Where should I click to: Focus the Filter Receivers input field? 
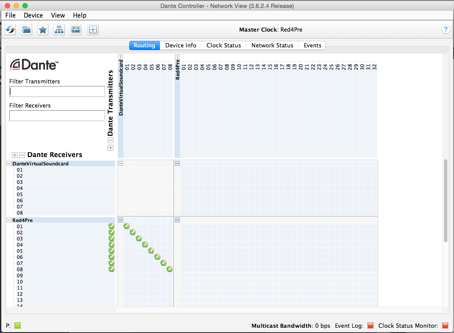pos(57,116)
